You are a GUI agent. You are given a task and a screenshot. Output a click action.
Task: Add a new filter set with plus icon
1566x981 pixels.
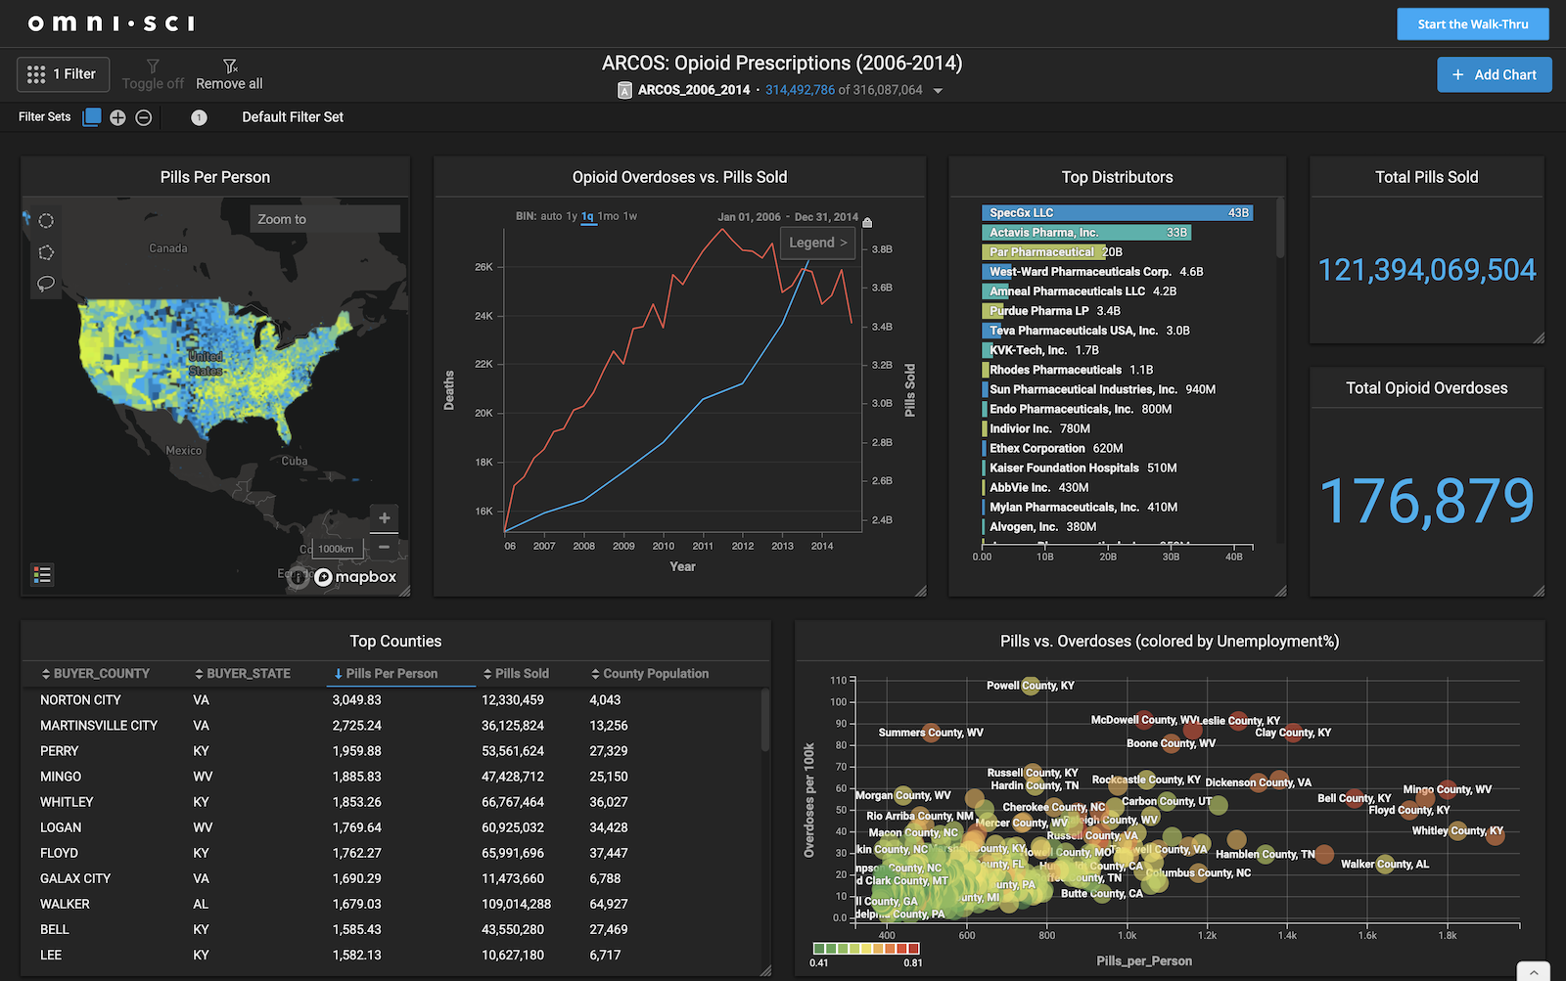[x=117, y=117]
